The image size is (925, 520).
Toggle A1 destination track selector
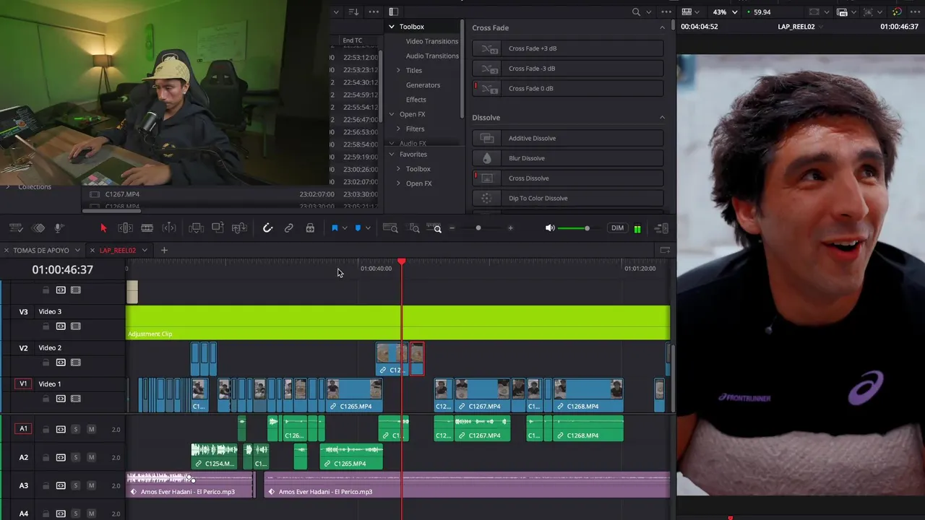(23, 429)
